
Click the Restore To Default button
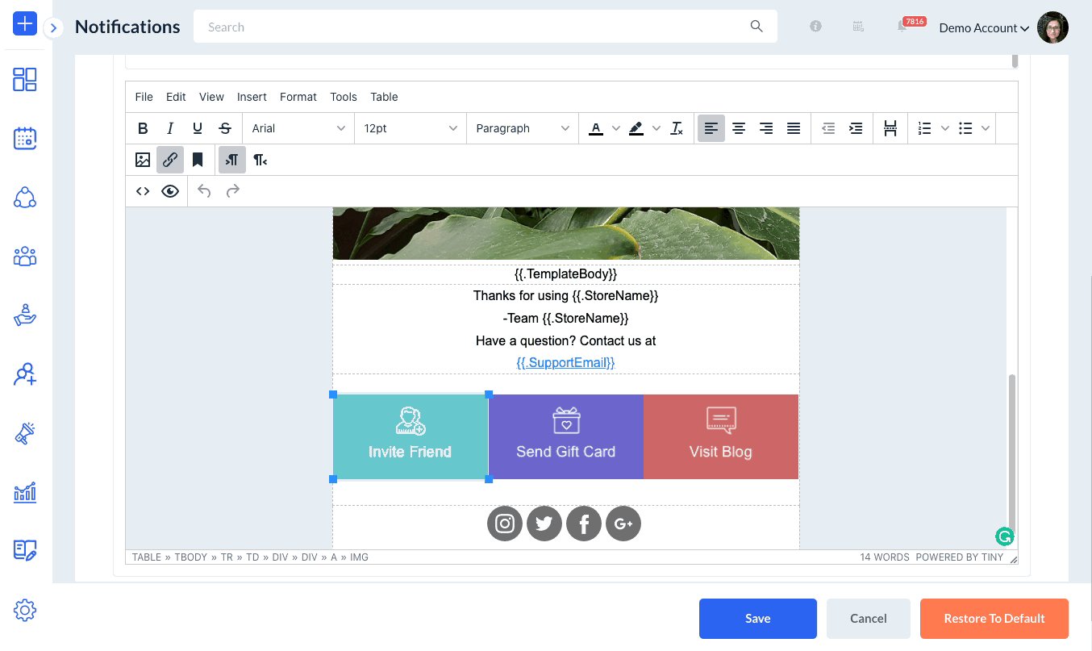click(994, 619)
